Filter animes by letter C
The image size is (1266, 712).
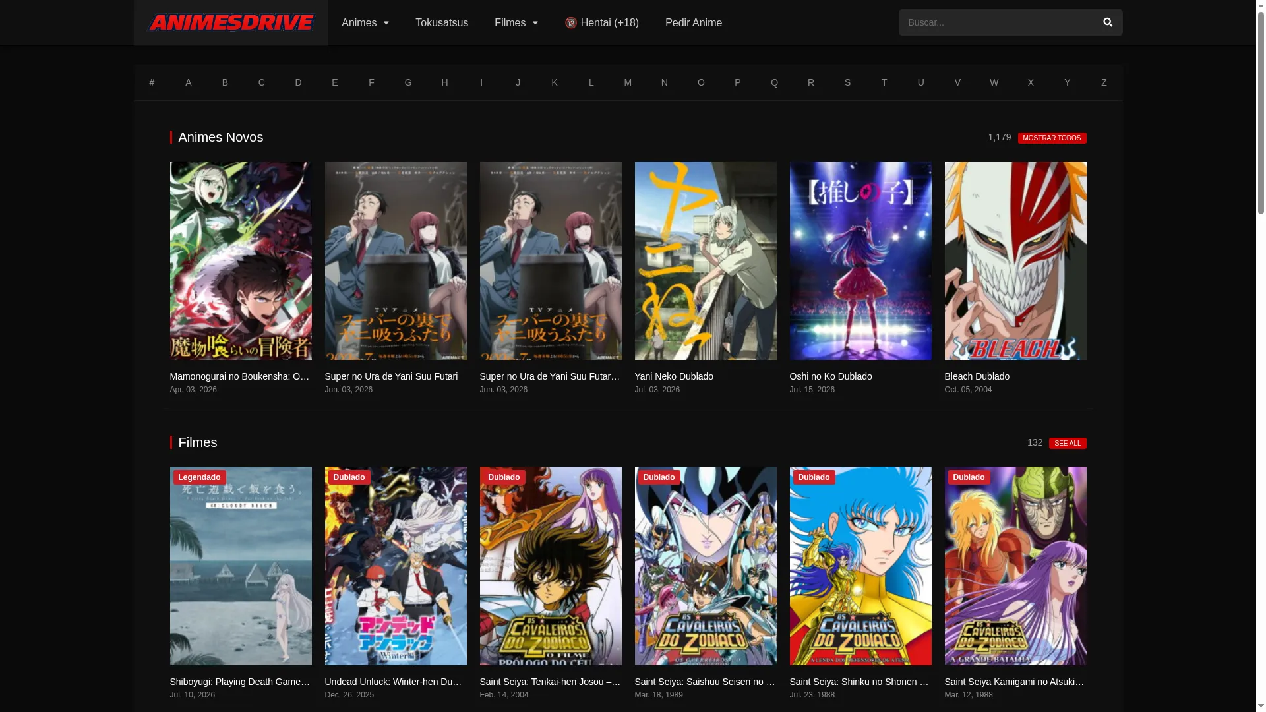[262, 82]
